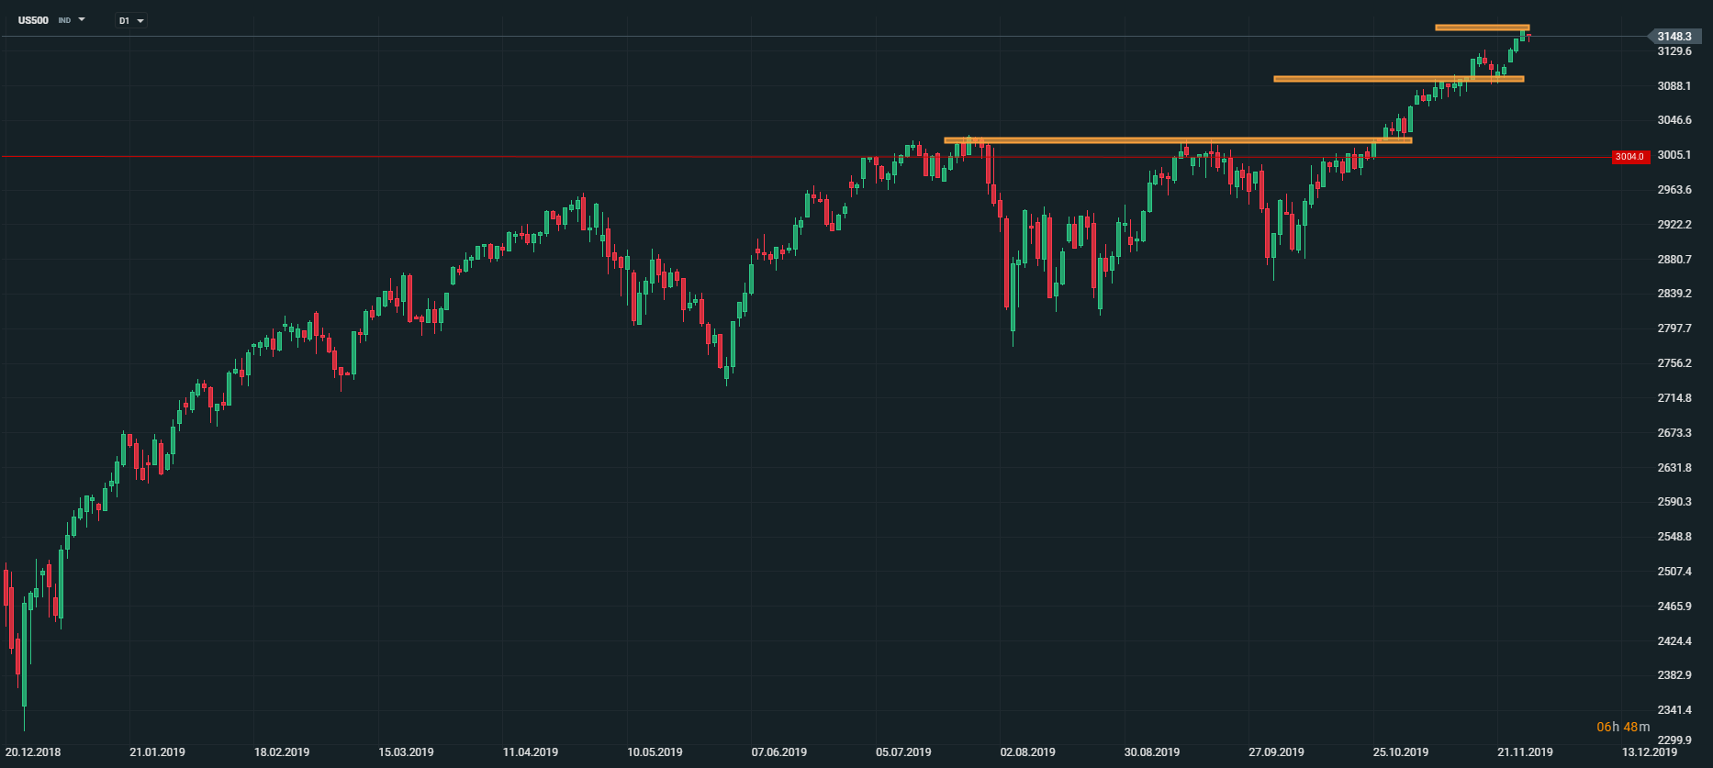Image resolution: width=1713 pixels, height=768 pixels.
Task: Click the 20.12.2018 date label
Action: [33, 752]
